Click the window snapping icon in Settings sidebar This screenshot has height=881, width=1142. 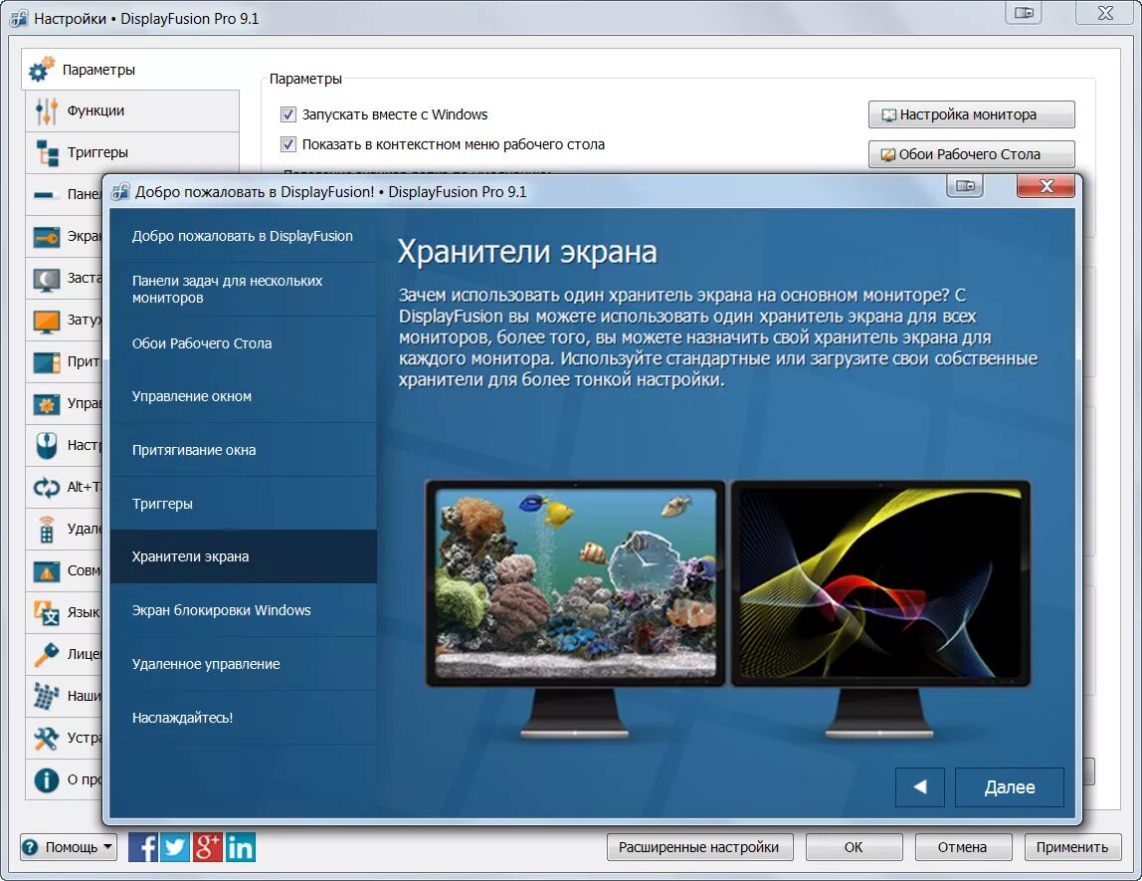pyautogui.click(x=47, y=362)
